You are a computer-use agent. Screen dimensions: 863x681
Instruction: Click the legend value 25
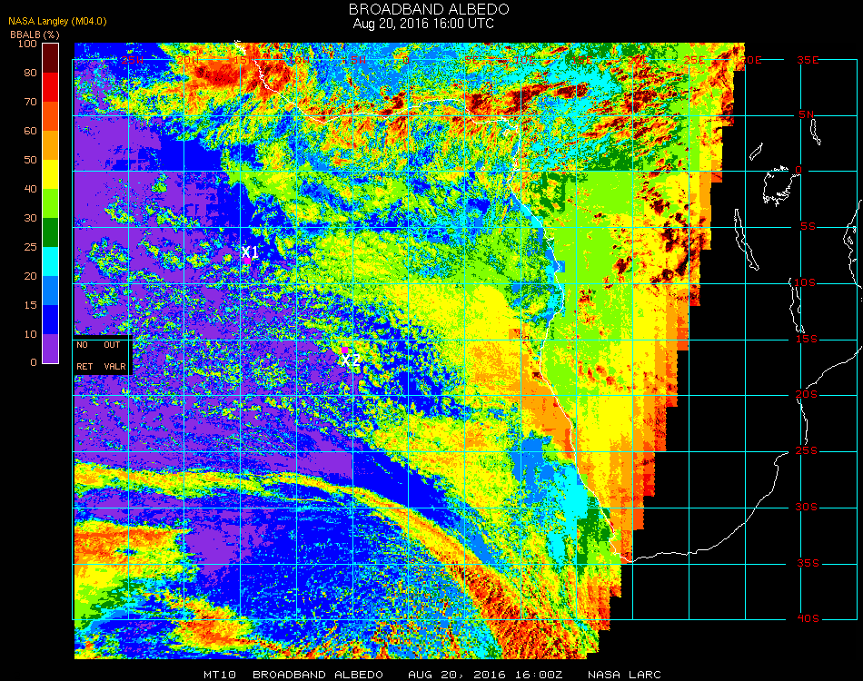[x=30, y=247]
